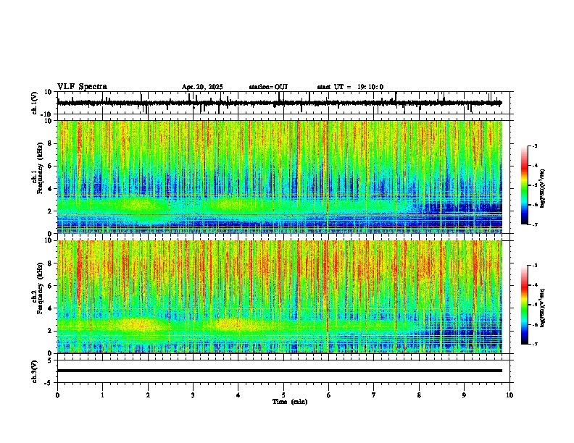Image resolution: width=574 pixels, height=443 pixels.
Task: Click time axis tick label '7'
Action: [374, 395]
